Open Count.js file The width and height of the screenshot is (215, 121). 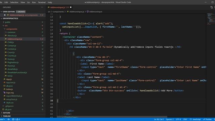point(11,52)
